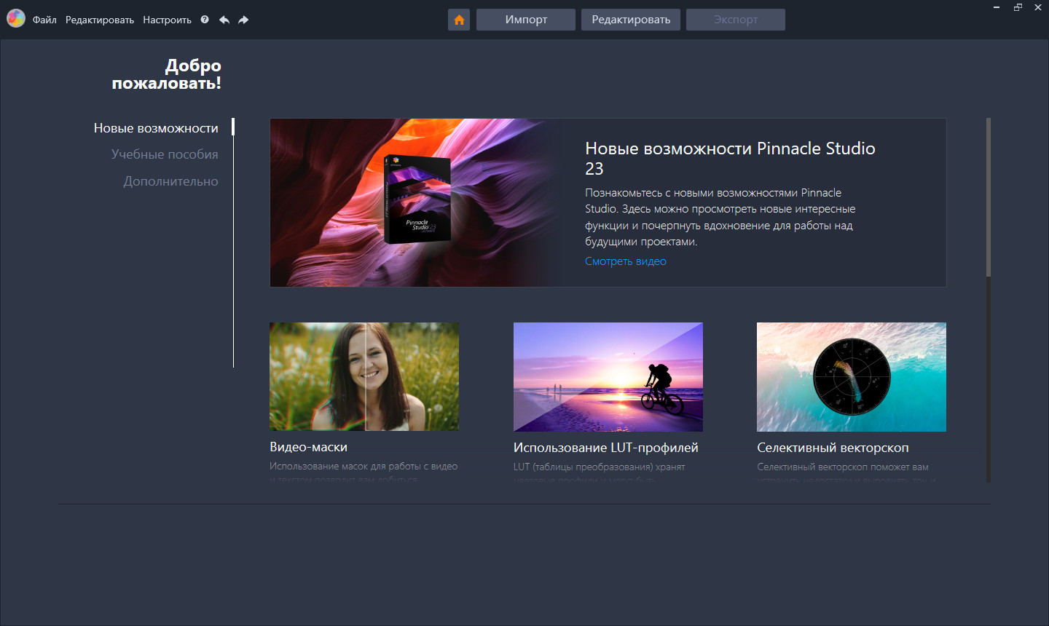Click the undo arrow icon
The height and width of the screenshot is (626, 1049).
[x=224, y=20]
